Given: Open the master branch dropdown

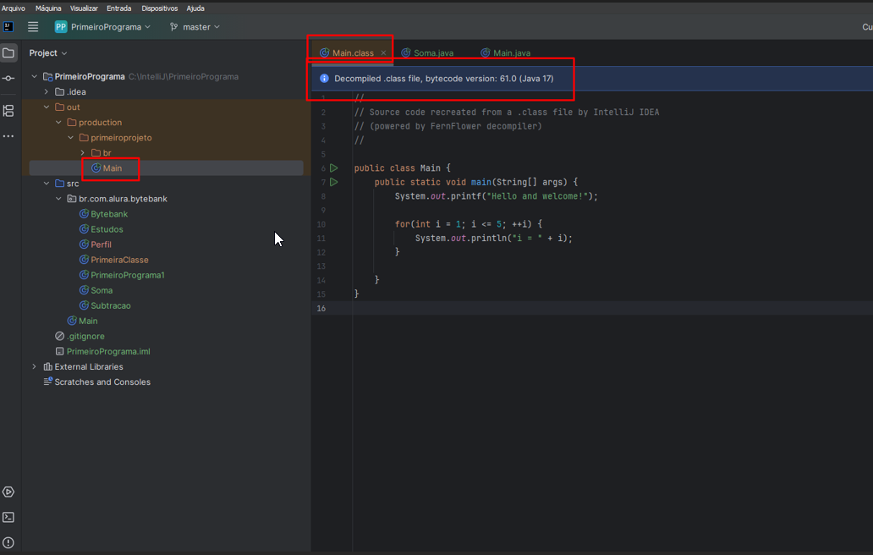Looking at the screenshot, I should [195, 27].
